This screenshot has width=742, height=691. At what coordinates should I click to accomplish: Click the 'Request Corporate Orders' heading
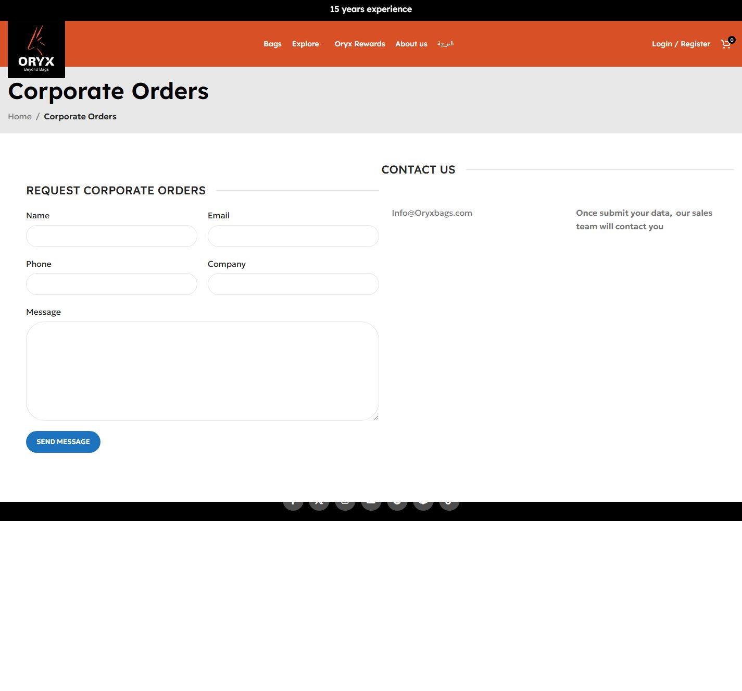[116, 190]
